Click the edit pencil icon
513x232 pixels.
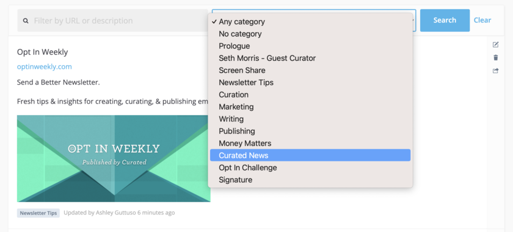coord(495,44)
